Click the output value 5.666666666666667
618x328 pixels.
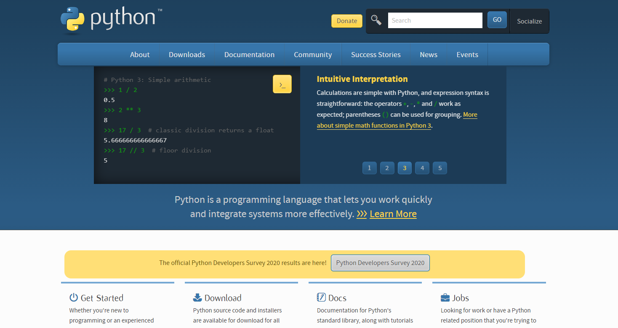tap(135, 140)
